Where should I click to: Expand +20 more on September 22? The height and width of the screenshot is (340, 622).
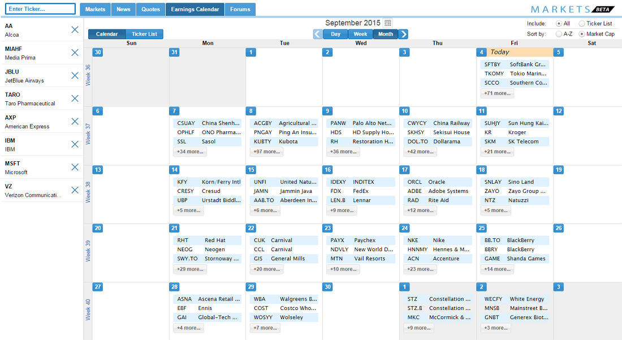[x=266, y=269]
